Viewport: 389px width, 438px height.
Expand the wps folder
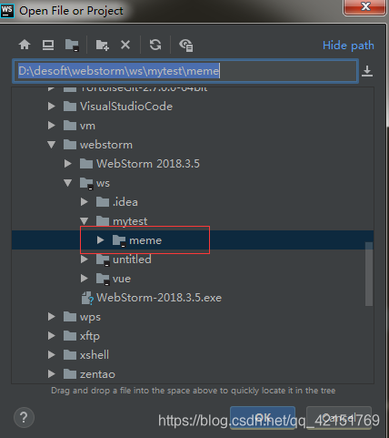(52, 317)
